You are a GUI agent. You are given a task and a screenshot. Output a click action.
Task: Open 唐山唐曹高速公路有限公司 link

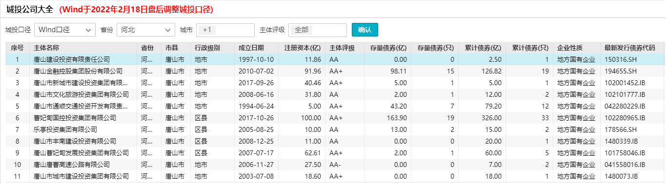tap(72, 165)
